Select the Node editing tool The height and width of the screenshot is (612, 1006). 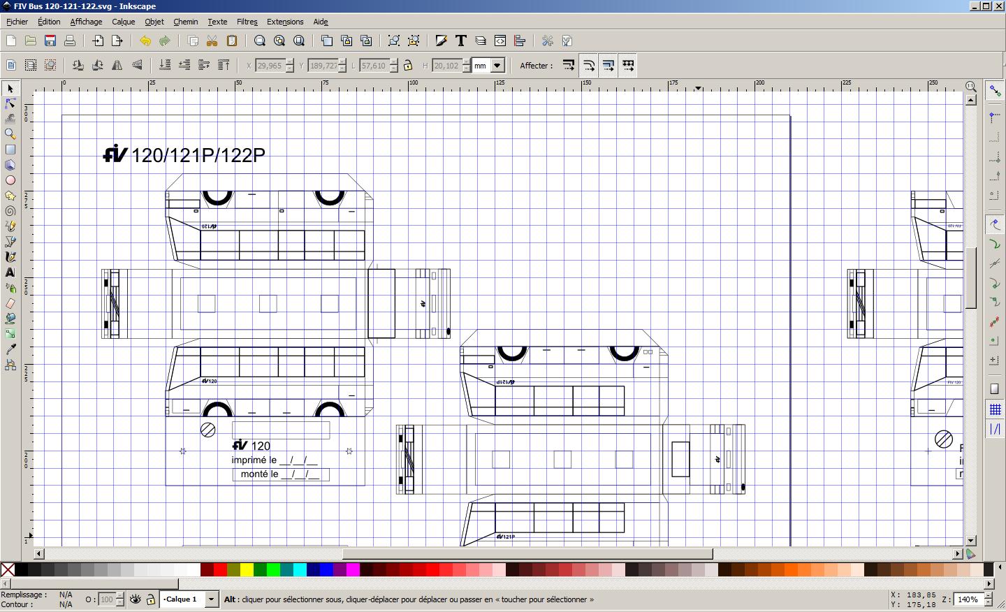(x=10, y=104)
